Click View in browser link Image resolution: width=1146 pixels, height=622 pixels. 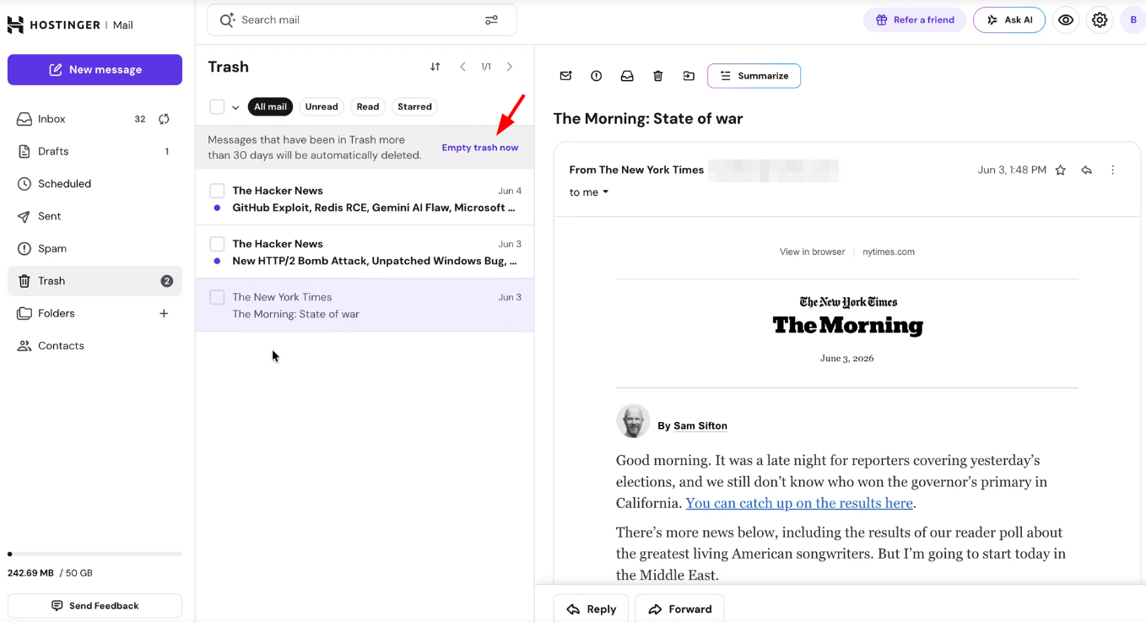point(812,252)
